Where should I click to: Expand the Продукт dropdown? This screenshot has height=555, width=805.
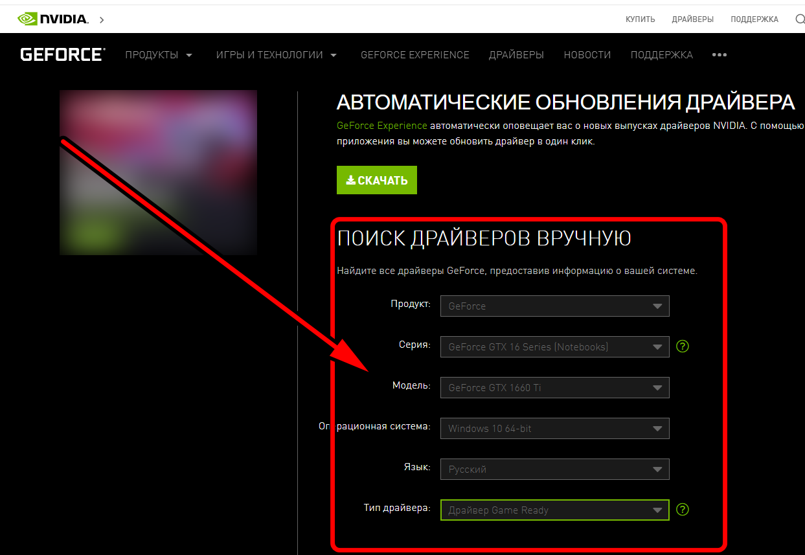pyautogui.click(x=554, y=306)
